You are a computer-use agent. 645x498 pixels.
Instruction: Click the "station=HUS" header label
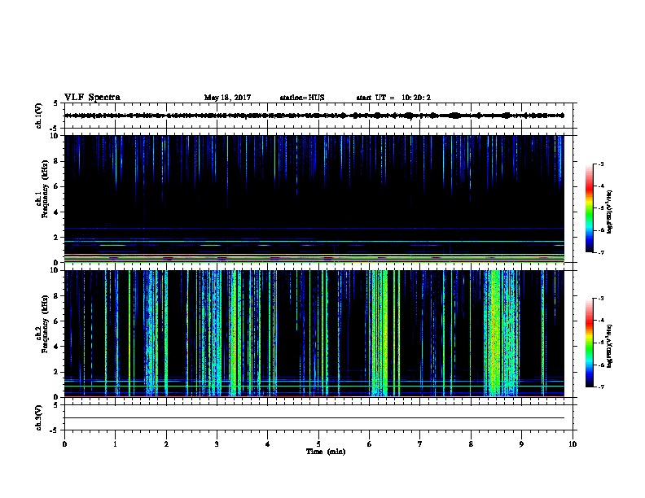(302, 98)
